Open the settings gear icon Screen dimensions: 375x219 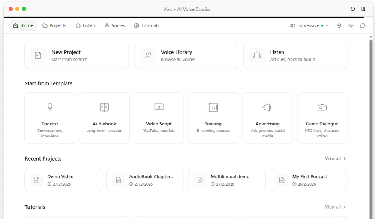point(339,25)
